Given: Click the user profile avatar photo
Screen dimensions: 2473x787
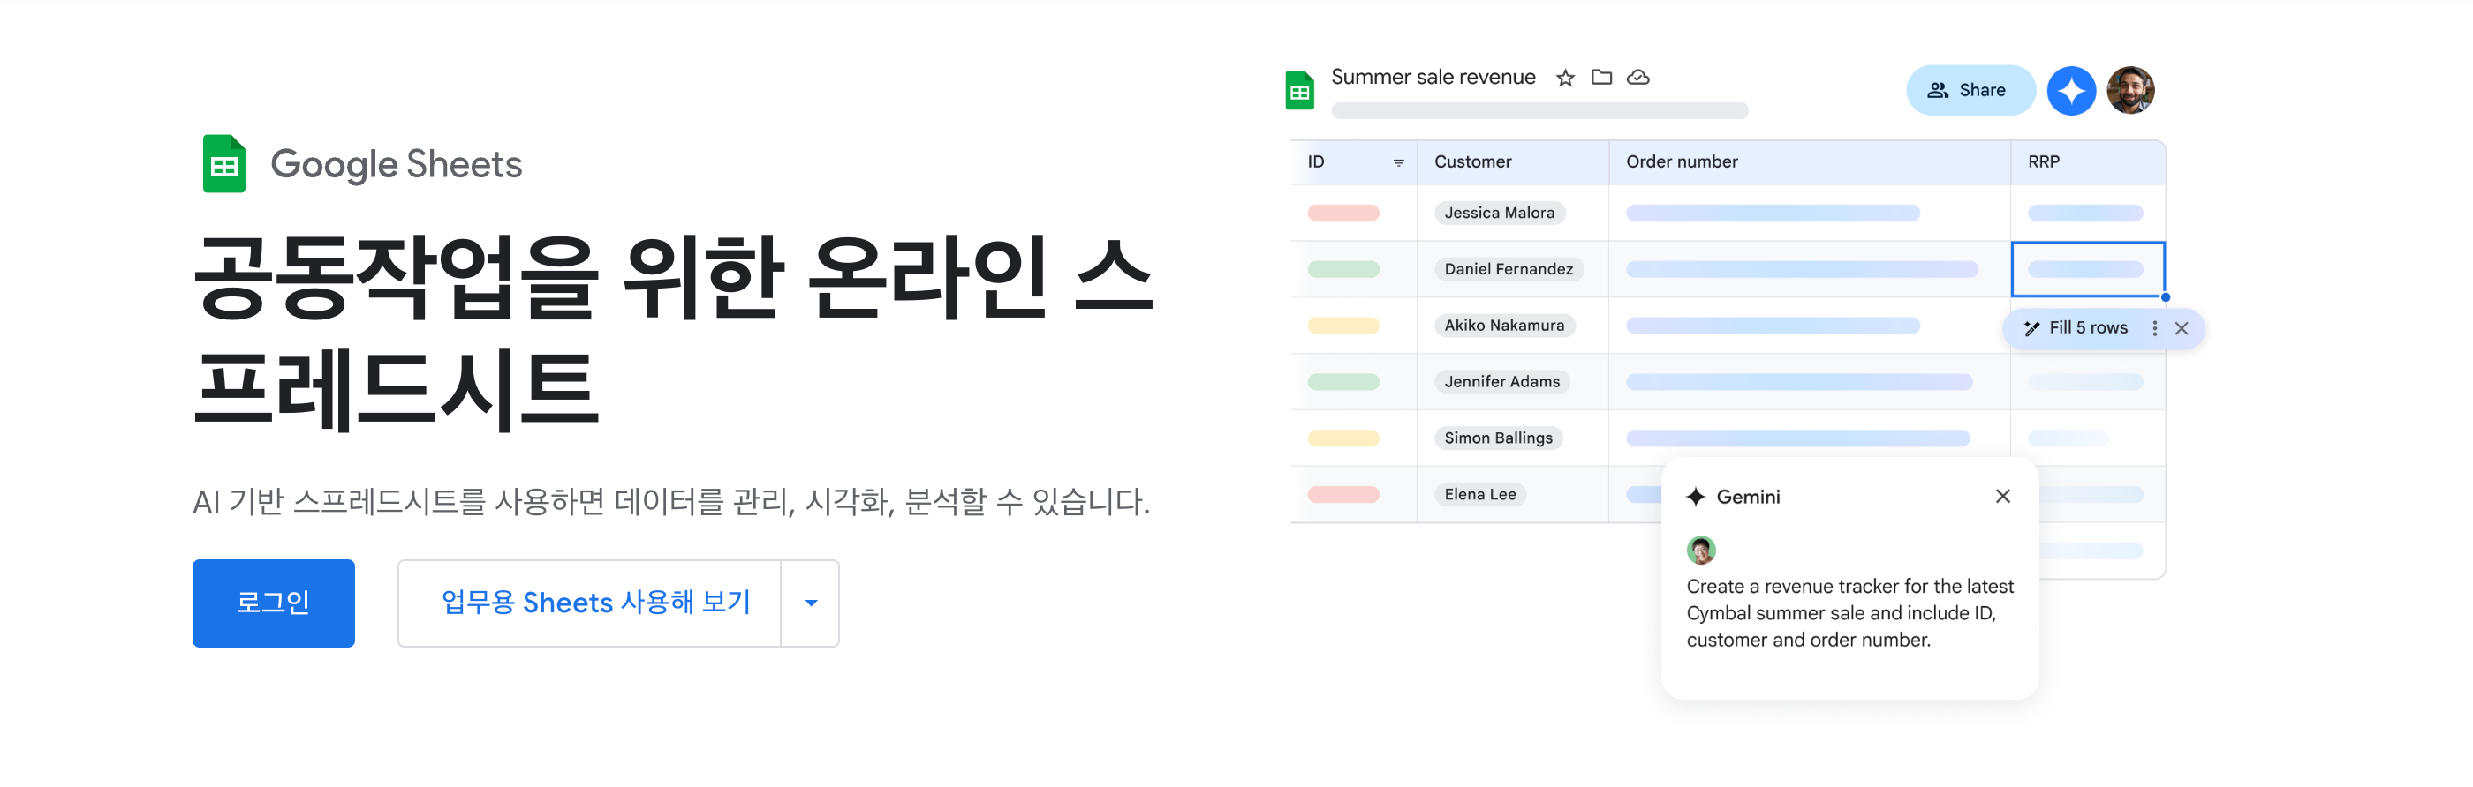Looking at the screenshot, I should 2130,91.
